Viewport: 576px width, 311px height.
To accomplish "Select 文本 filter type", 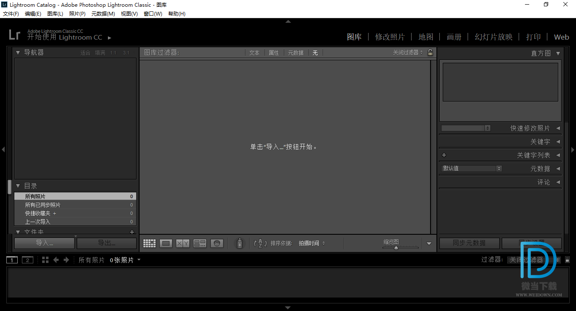I will 254,53.
